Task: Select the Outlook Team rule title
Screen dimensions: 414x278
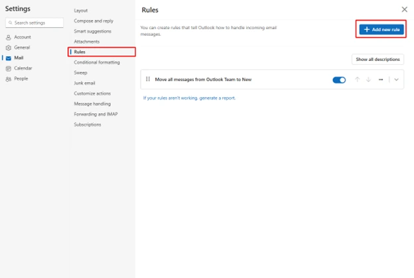Action: 203,79
